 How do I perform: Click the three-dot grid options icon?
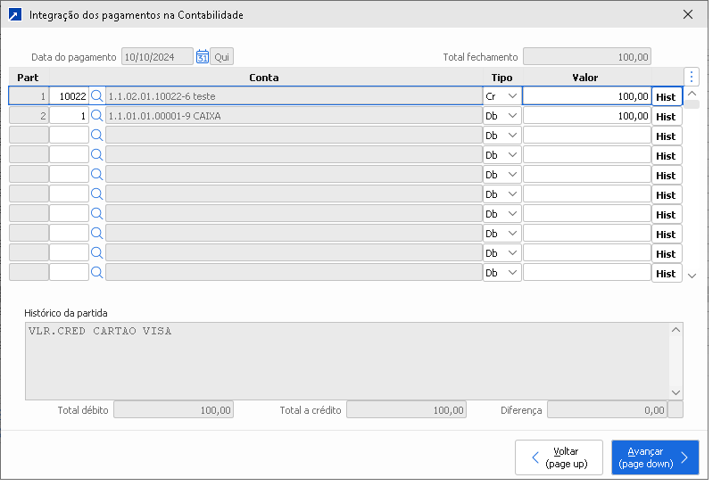pyautogui.click(x=691, y=77)
